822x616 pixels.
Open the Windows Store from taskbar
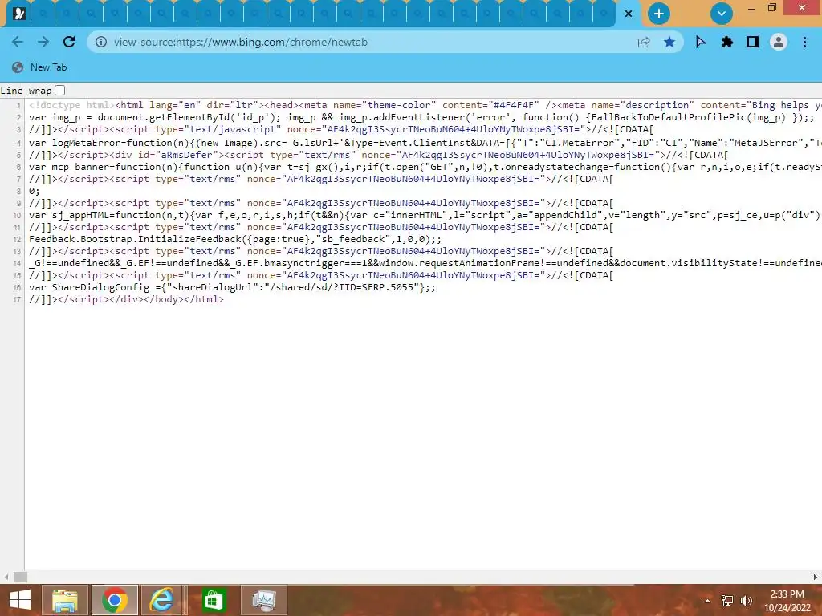pos(214,600)
